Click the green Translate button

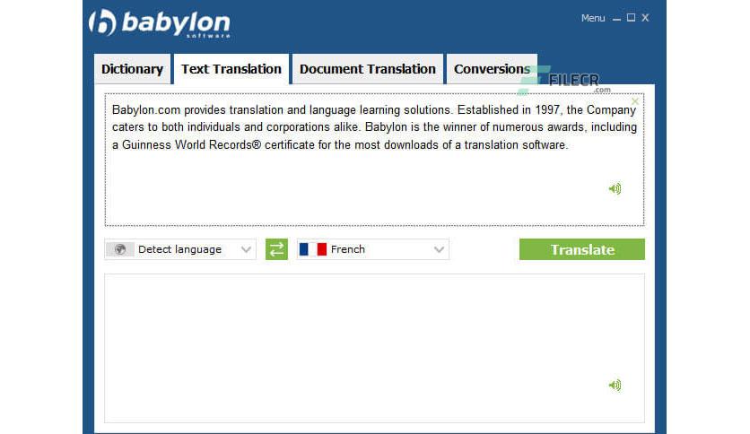[582, 249]
